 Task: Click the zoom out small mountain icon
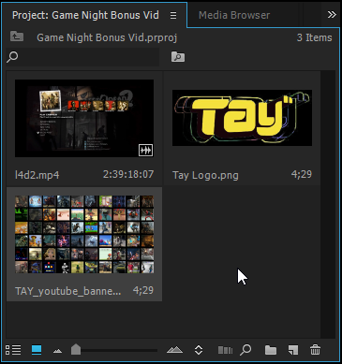click(57, 351)
